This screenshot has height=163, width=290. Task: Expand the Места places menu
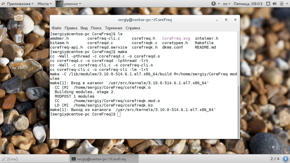[x=44, y=4]
